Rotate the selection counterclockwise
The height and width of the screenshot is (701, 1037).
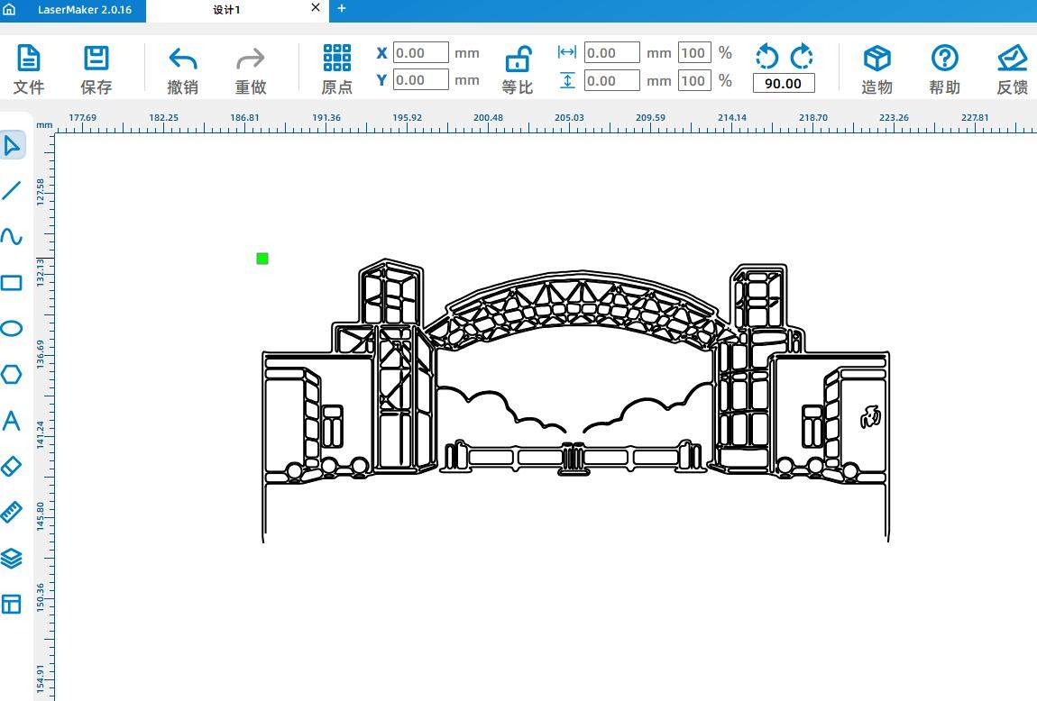click(766, 57)
